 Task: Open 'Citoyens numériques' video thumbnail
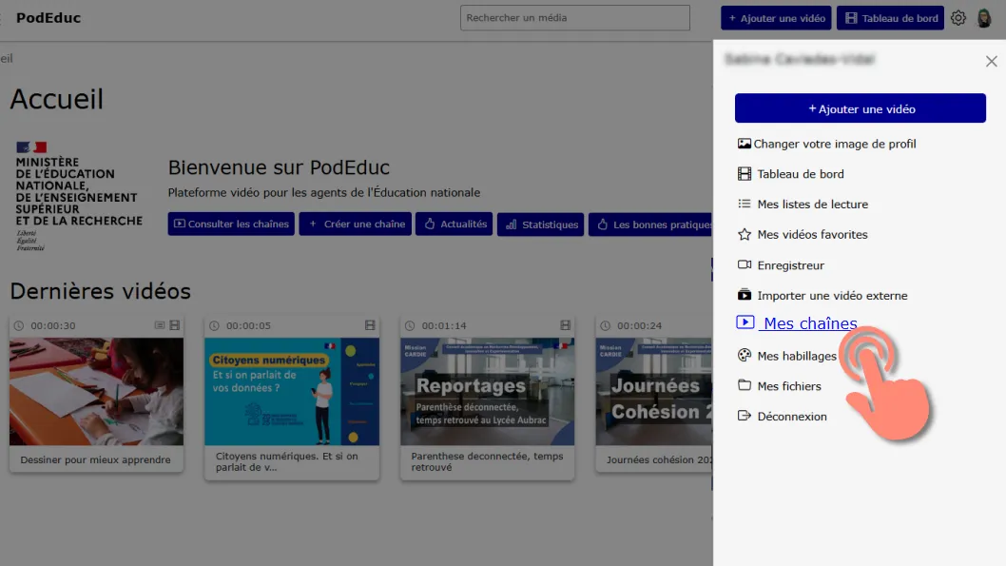[292, 392]
